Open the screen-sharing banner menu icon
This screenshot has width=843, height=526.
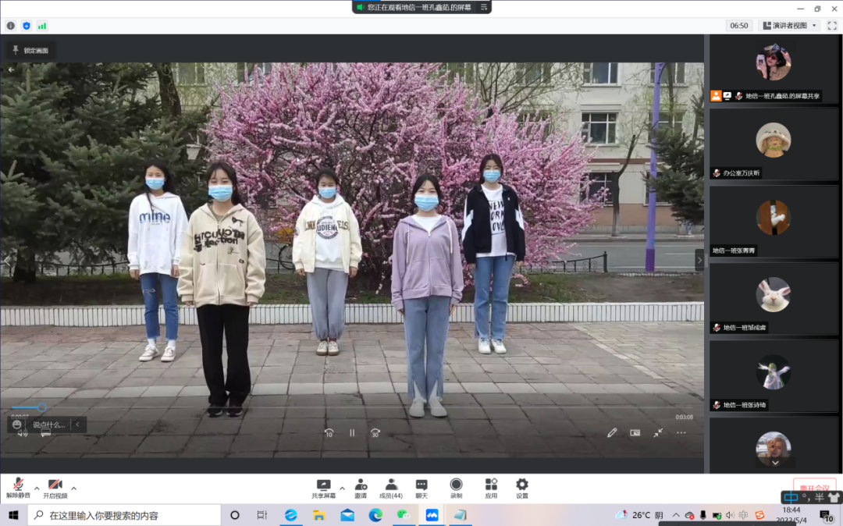point(484,7)
